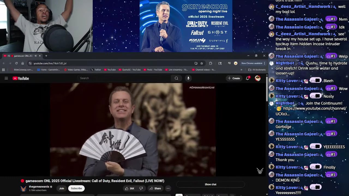Minimize the Chrome window

(248, 56)
